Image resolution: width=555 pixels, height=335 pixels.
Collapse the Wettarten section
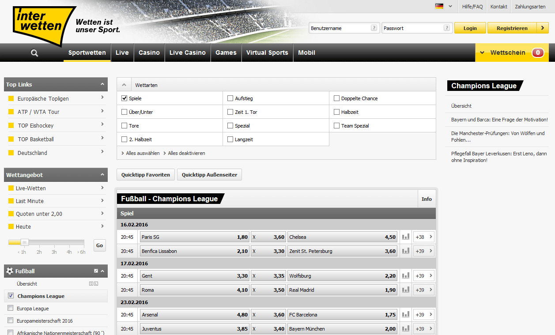pos(124,85)
